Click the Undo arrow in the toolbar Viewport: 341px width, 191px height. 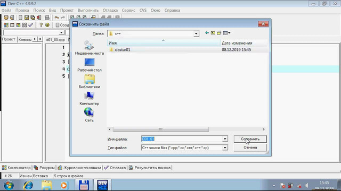pyautogui.click(x=56, y=18)
